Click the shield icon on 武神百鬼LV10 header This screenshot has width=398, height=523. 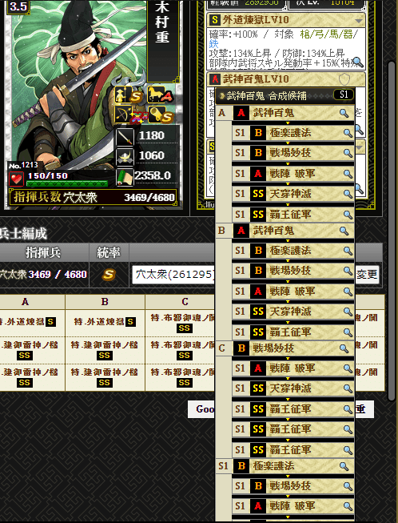(344, 79)
